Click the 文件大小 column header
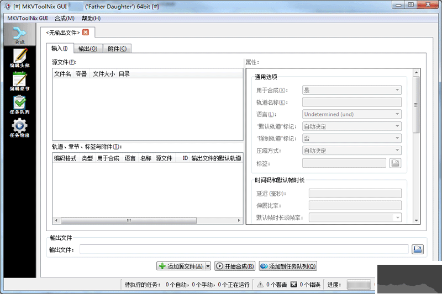This screenshot has width=442, height=294. 103,74
